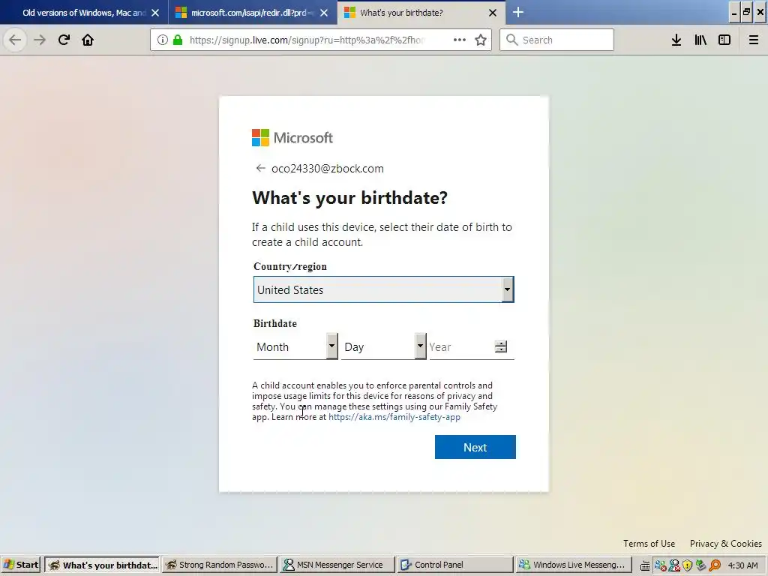This screenshot has height=576, width=768.
Task: Open the downloads arrow in toolbar
Action: click(676, 40)
